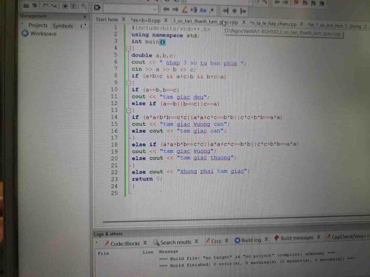Open the code completion dropdown in toolbar
The image size is (370, 277).
[x=154, y=9]
